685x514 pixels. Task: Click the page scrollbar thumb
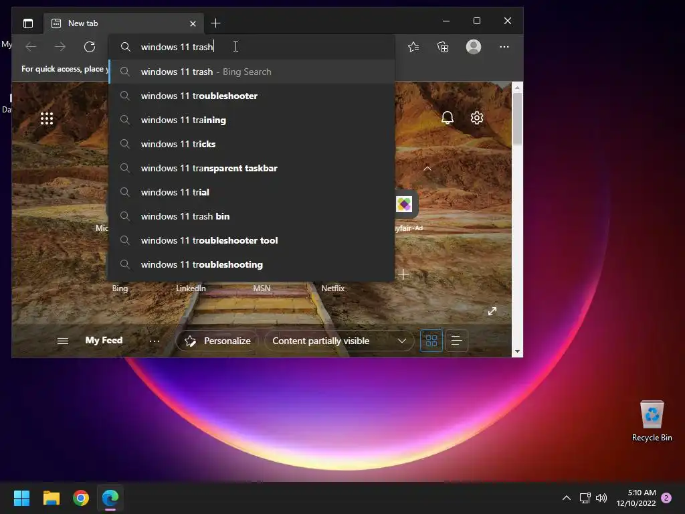(517, 118)
